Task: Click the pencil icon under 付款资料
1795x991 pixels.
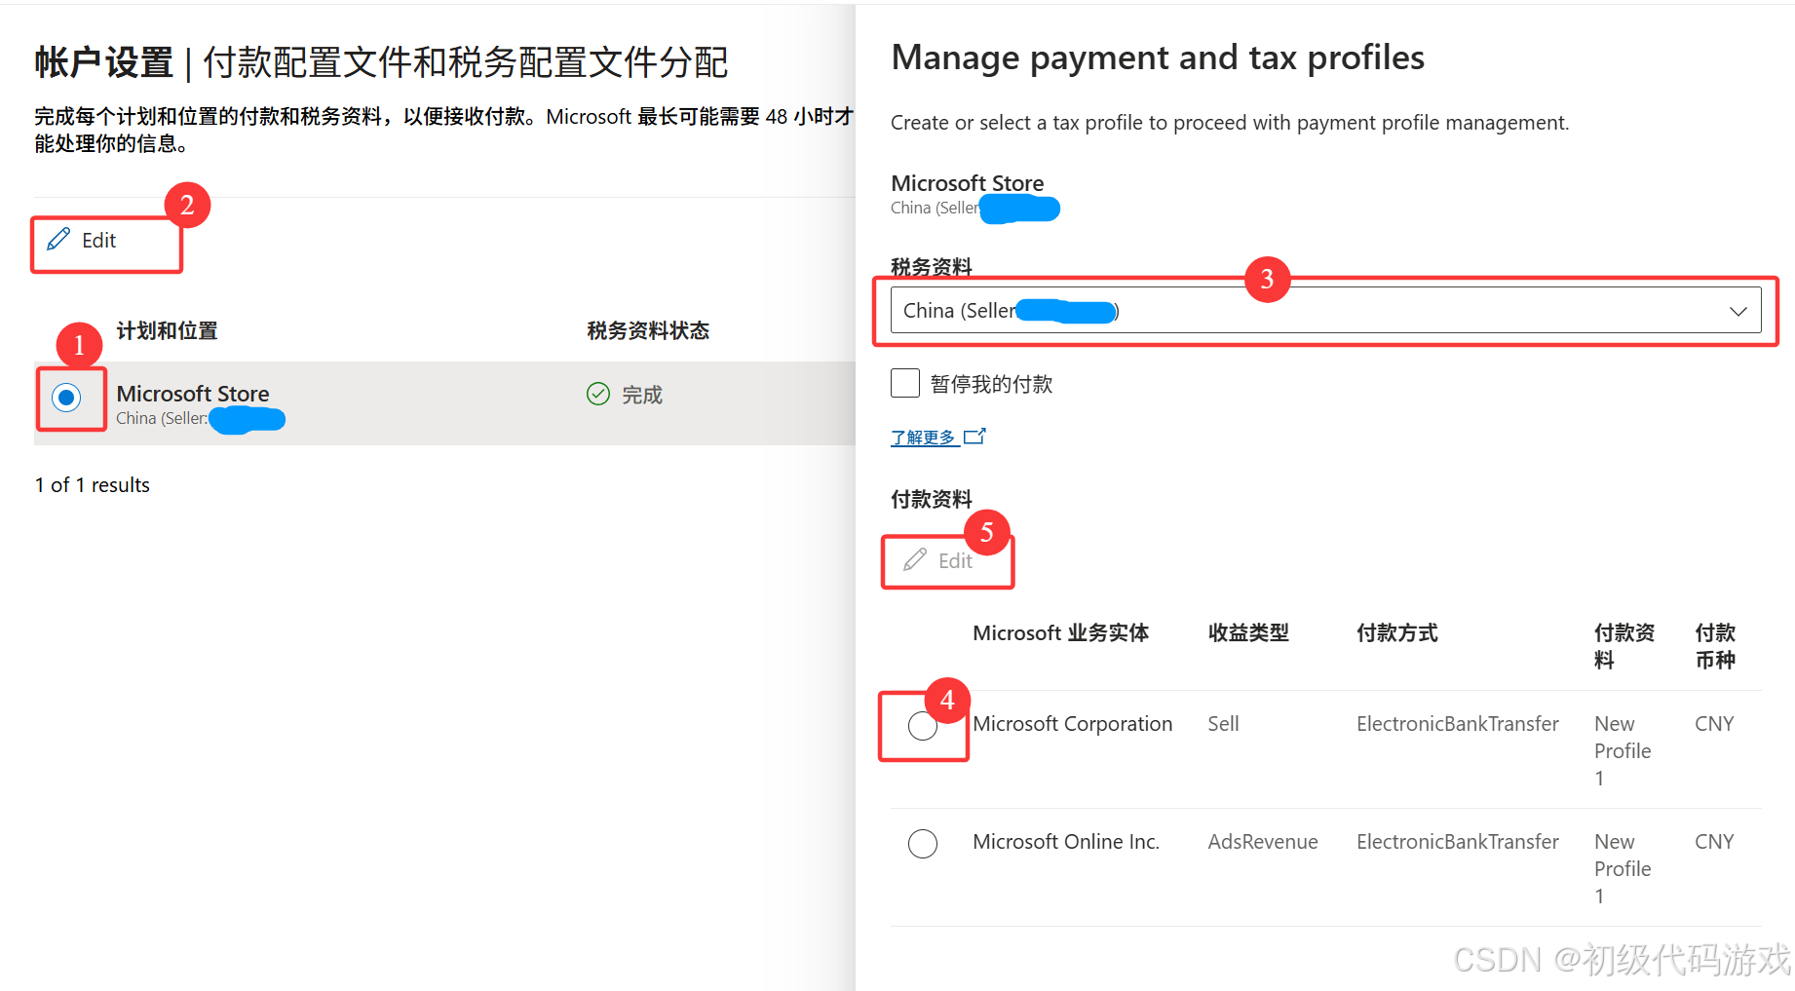Action: point(915,559)
